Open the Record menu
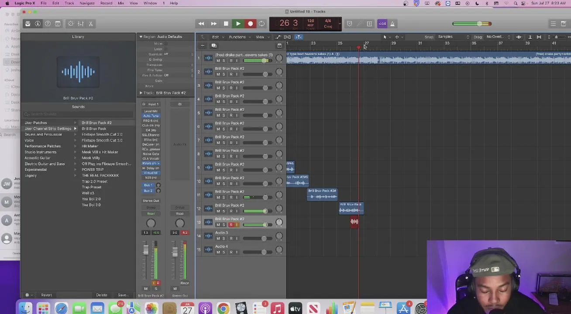Screen dimensions: 571x314 (x=106, y=3)
